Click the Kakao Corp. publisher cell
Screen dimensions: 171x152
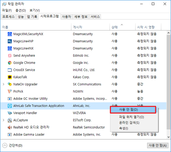click(x=81, y=77)
